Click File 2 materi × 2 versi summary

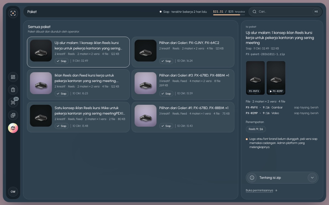coord(265,101)
